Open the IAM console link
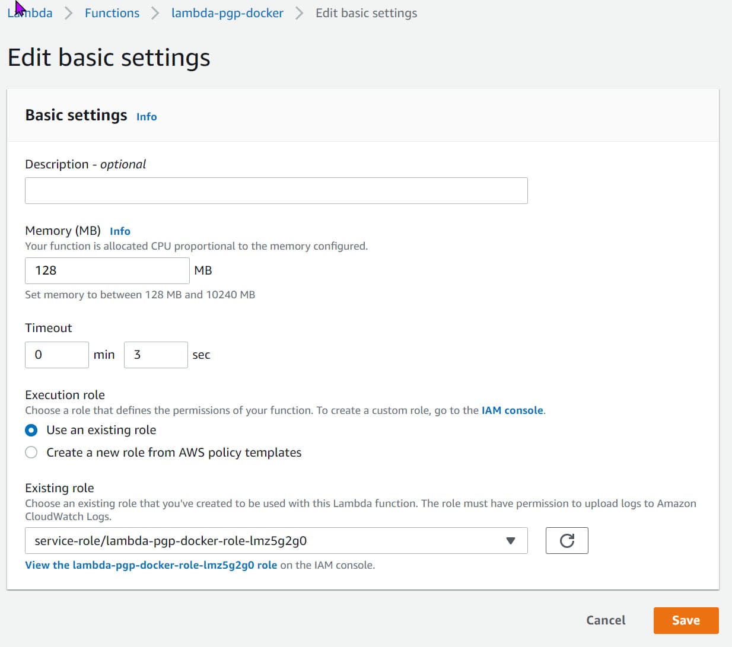Image resolution: width=732 pixels, height=647 pixels. [513, 410]
